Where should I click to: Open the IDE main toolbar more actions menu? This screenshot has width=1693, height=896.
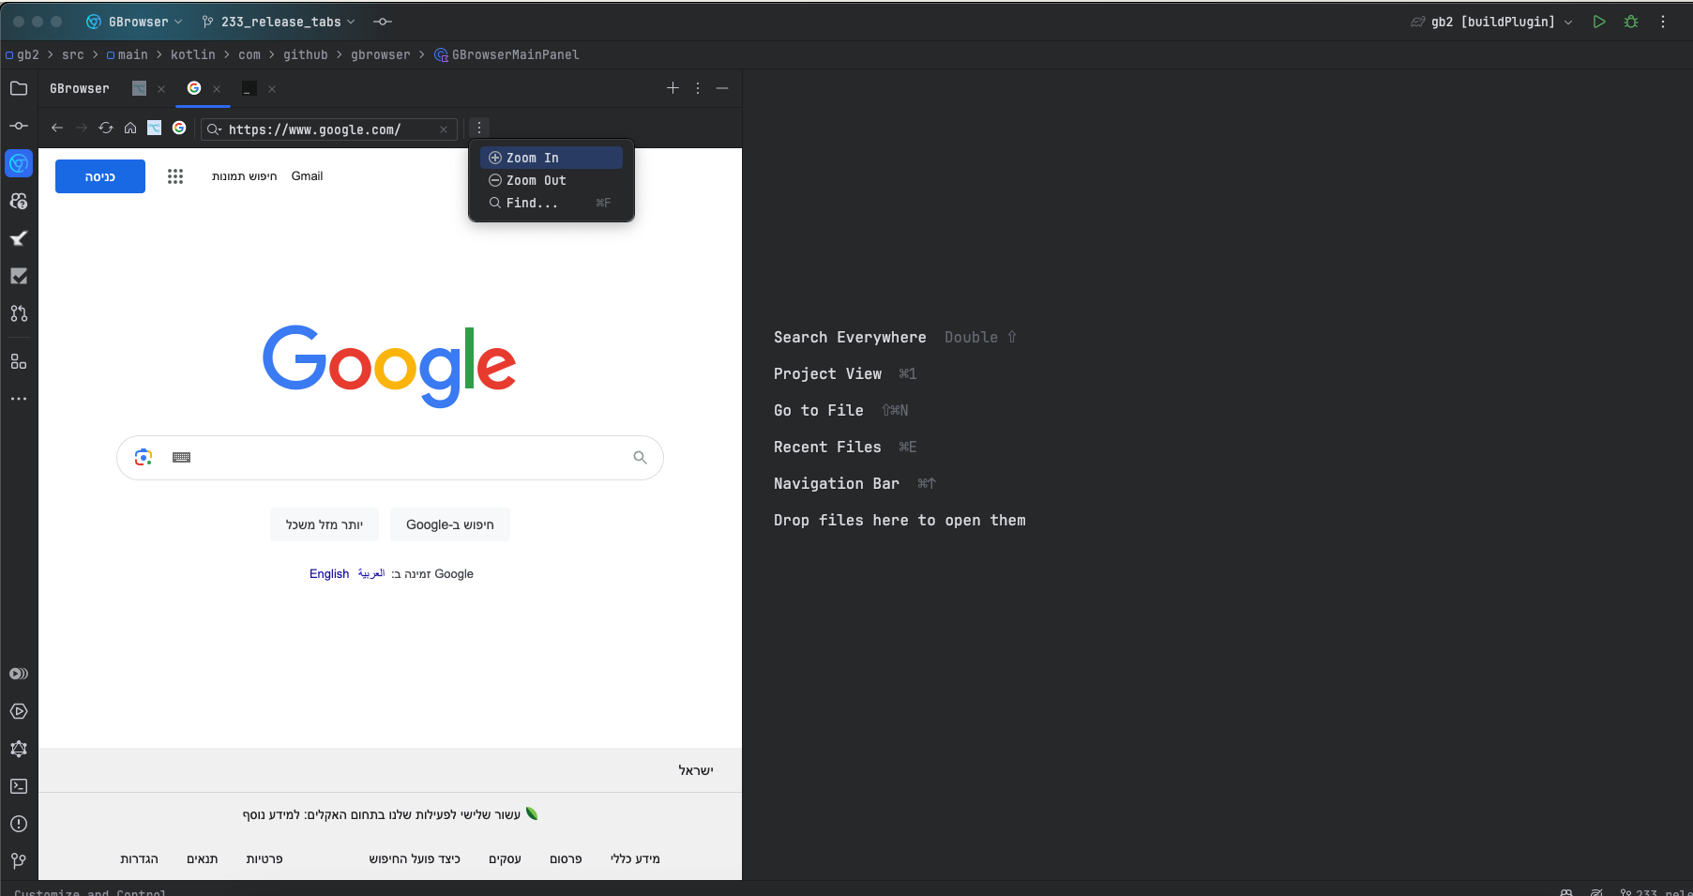pyautogui.click(x=1663, y=22)
